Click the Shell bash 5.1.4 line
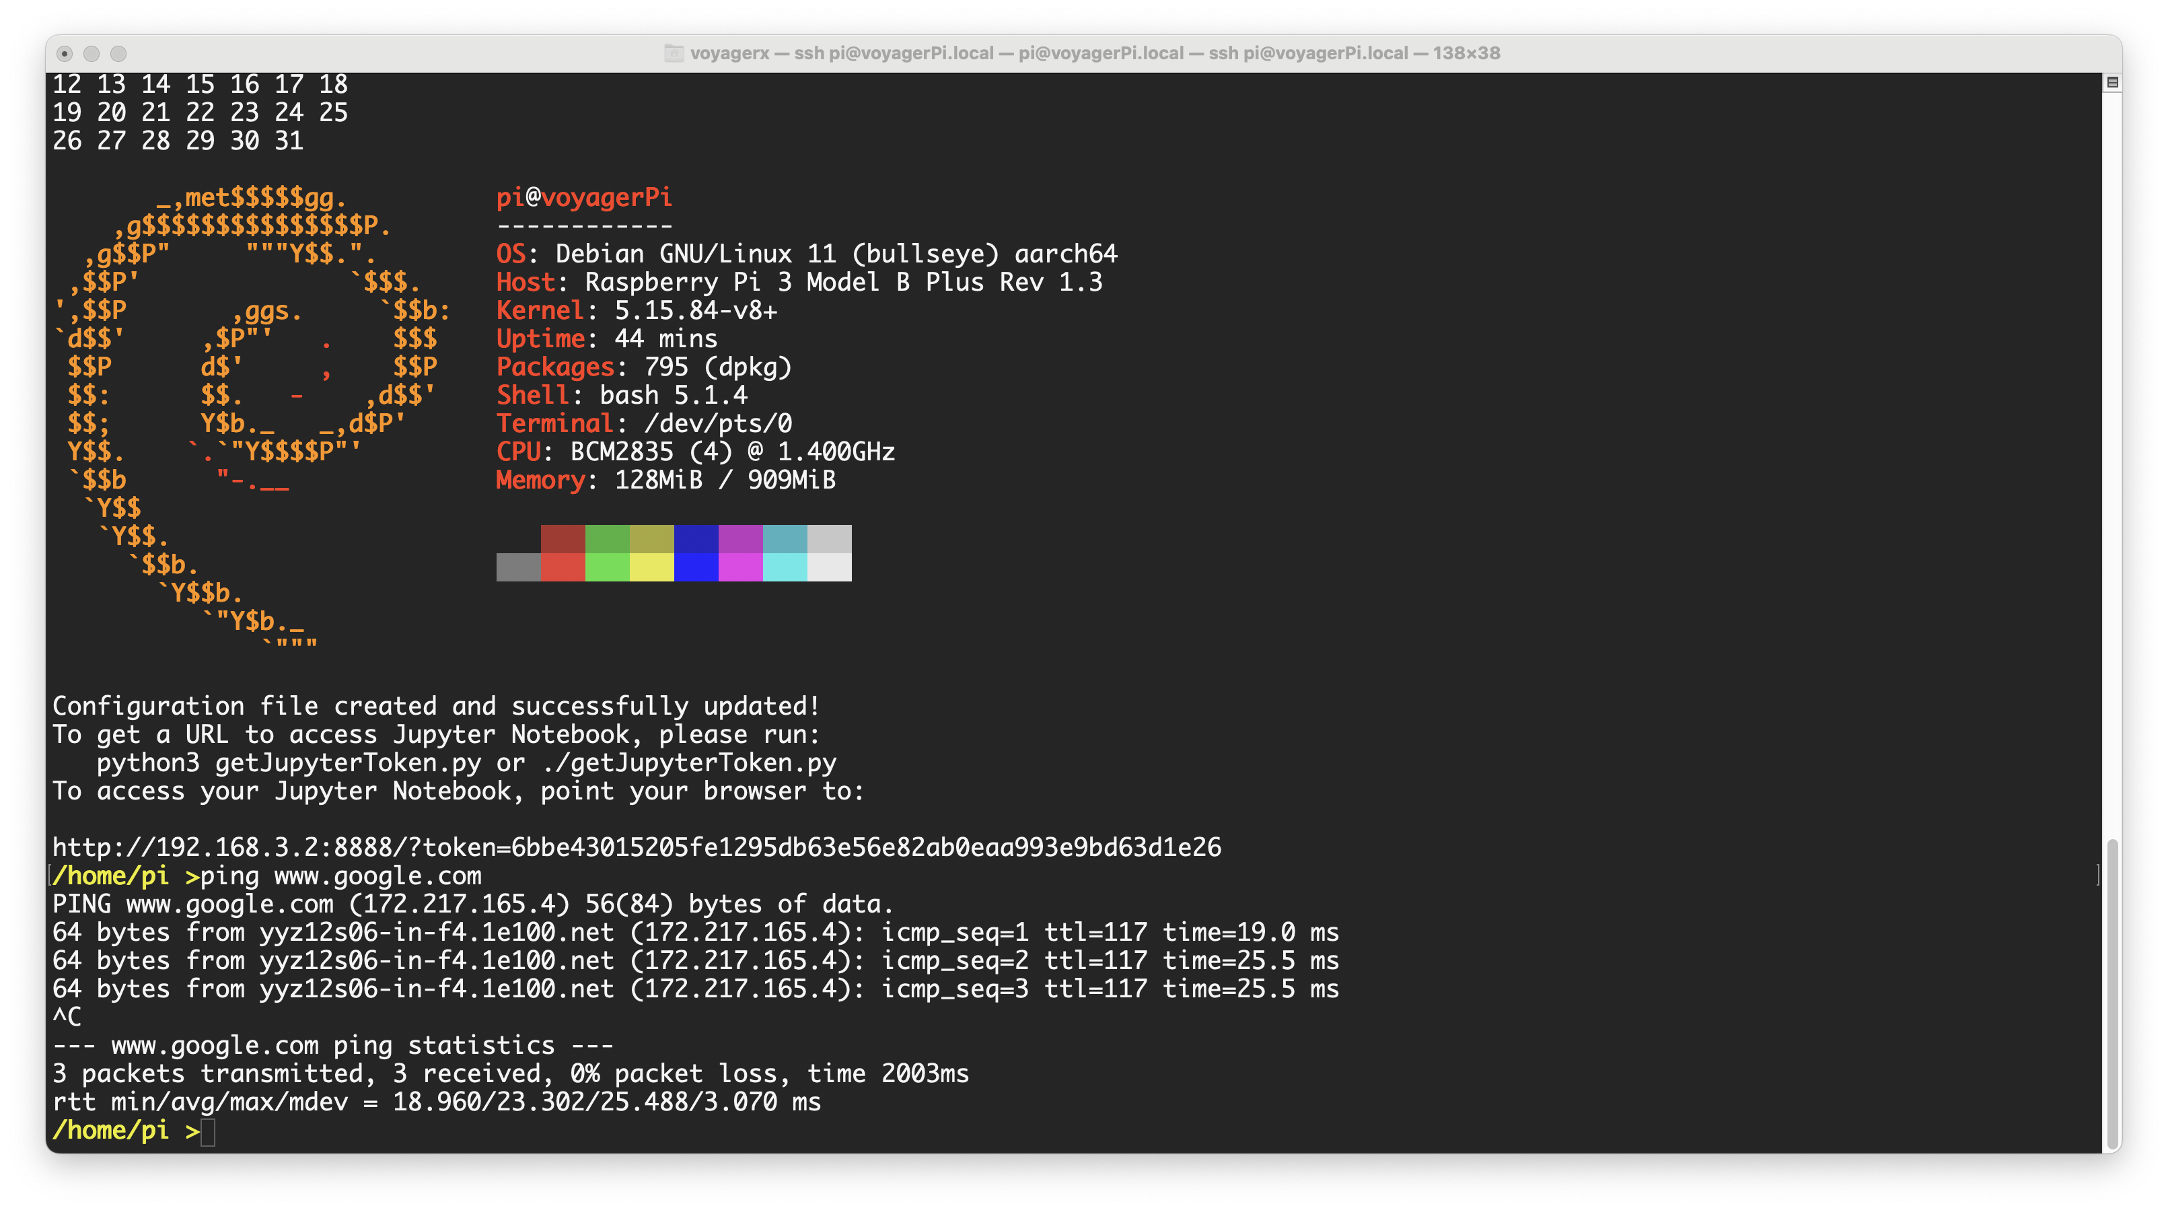This screenshot has width=2168, height=1210. (621, 394)
